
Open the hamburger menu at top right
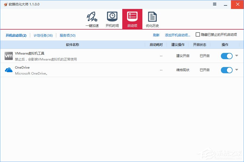click(x=214, y=4)
